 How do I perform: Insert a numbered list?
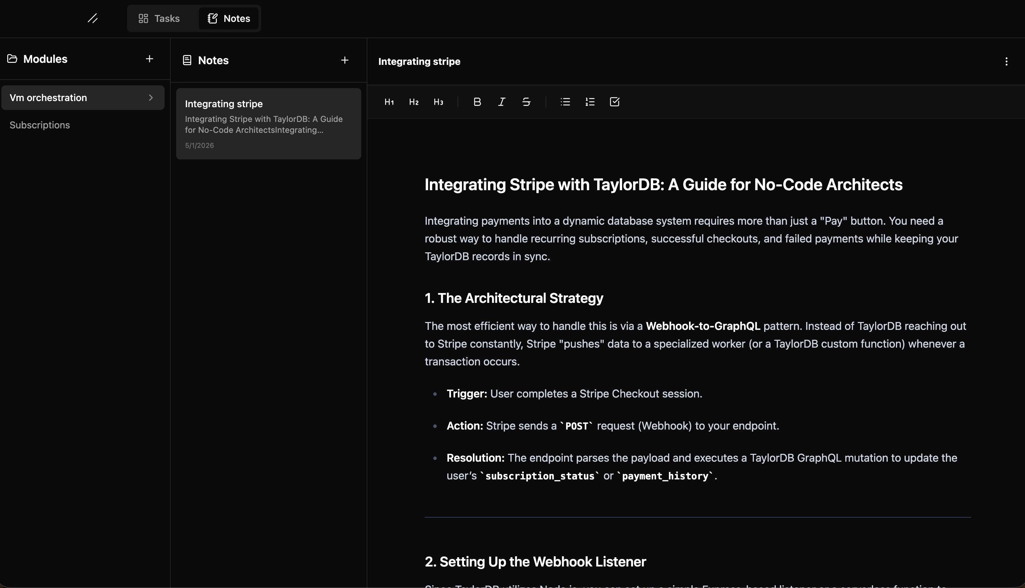click(590, 102)
